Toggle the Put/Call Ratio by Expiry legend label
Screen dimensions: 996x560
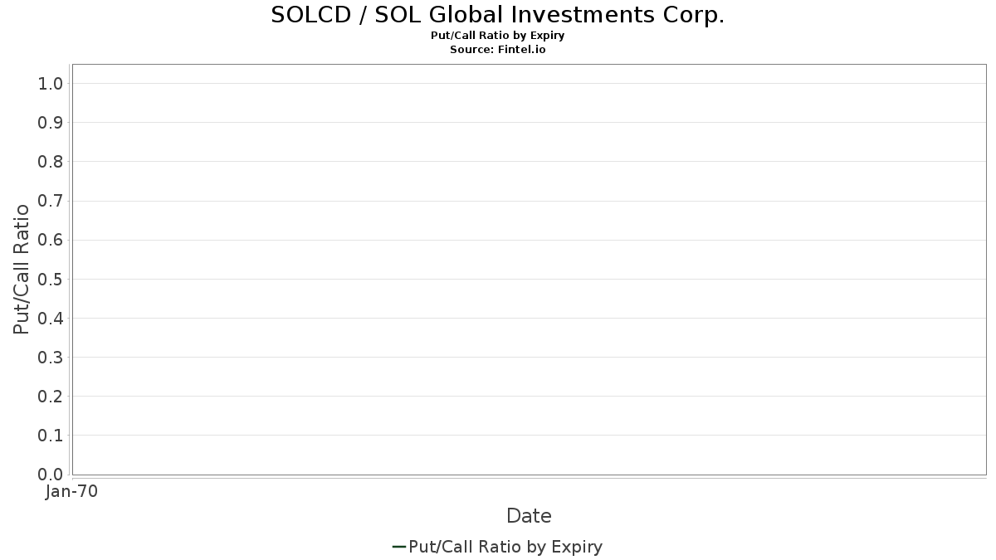pos(505,547)
